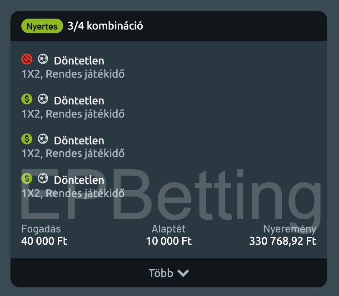Click the 330 768,92 Ft Nyeremény amount
Viewport: 339px width, 296px height.
click(x=283, y=241)
